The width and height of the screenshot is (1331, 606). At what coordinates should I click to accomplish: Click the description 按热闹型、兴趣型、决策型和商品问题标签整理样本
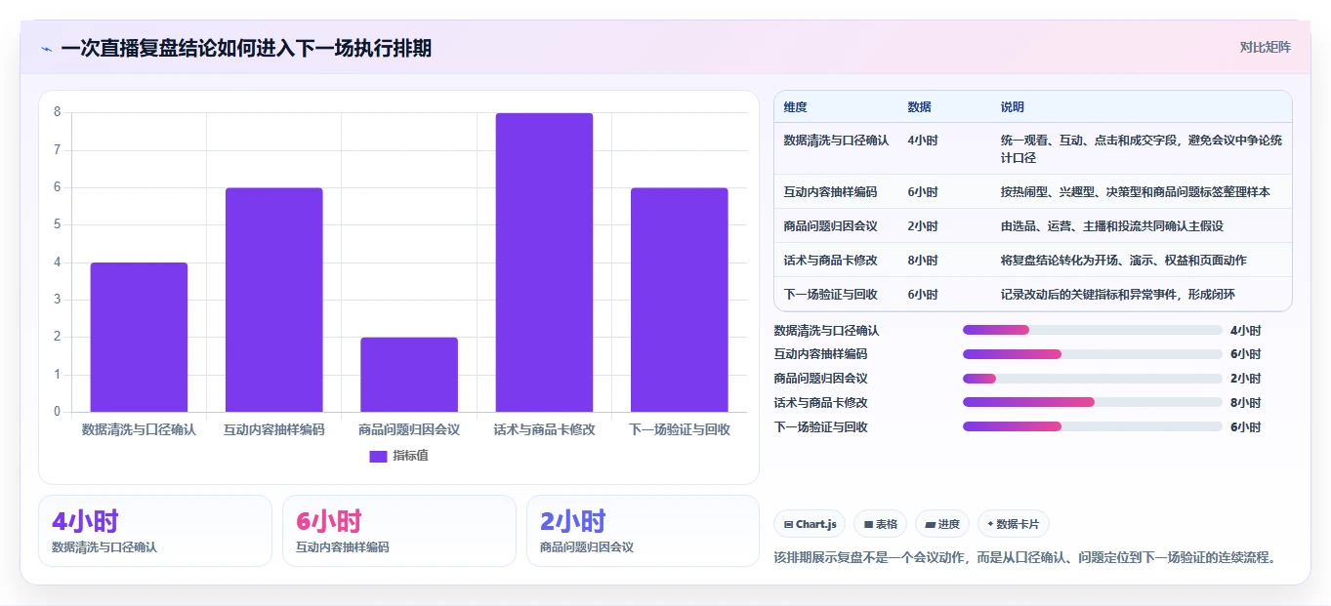1136,192
